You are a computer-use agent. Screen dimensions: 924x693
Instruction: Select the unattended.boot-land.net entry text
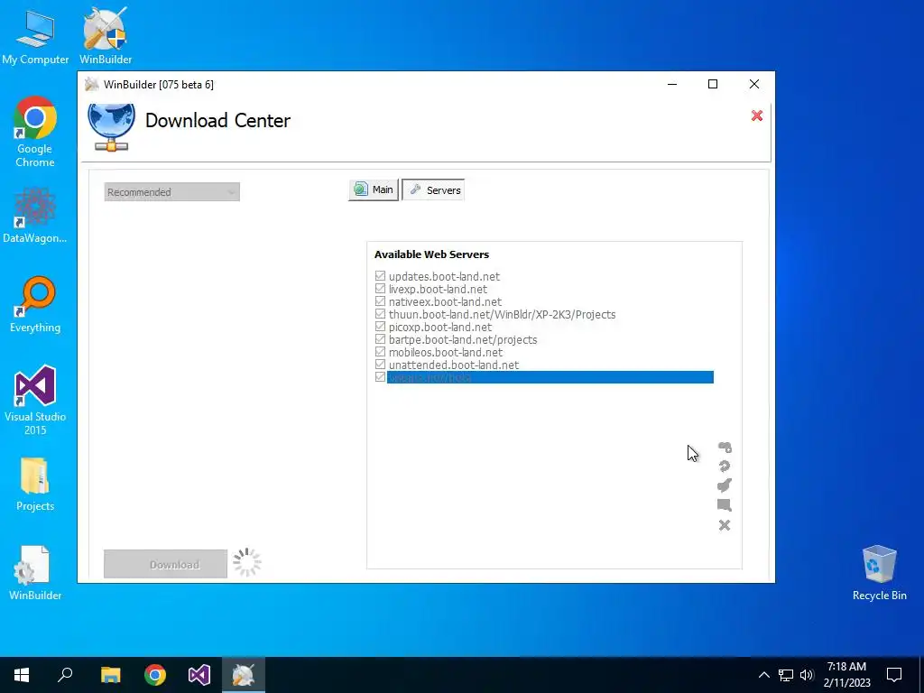click(454, 365)
